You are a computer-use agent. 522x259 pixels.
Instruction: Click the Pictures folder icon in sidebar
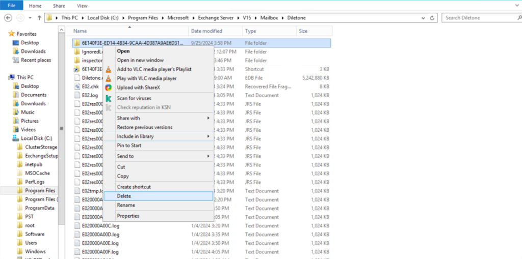pyautogui.click(x=15, y=121)
